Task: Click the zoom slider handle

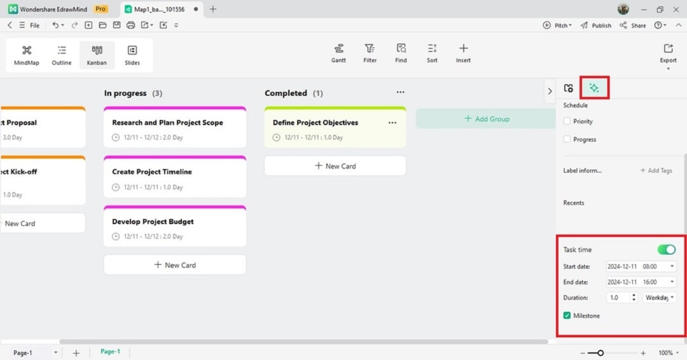Action: click(600, 353)
